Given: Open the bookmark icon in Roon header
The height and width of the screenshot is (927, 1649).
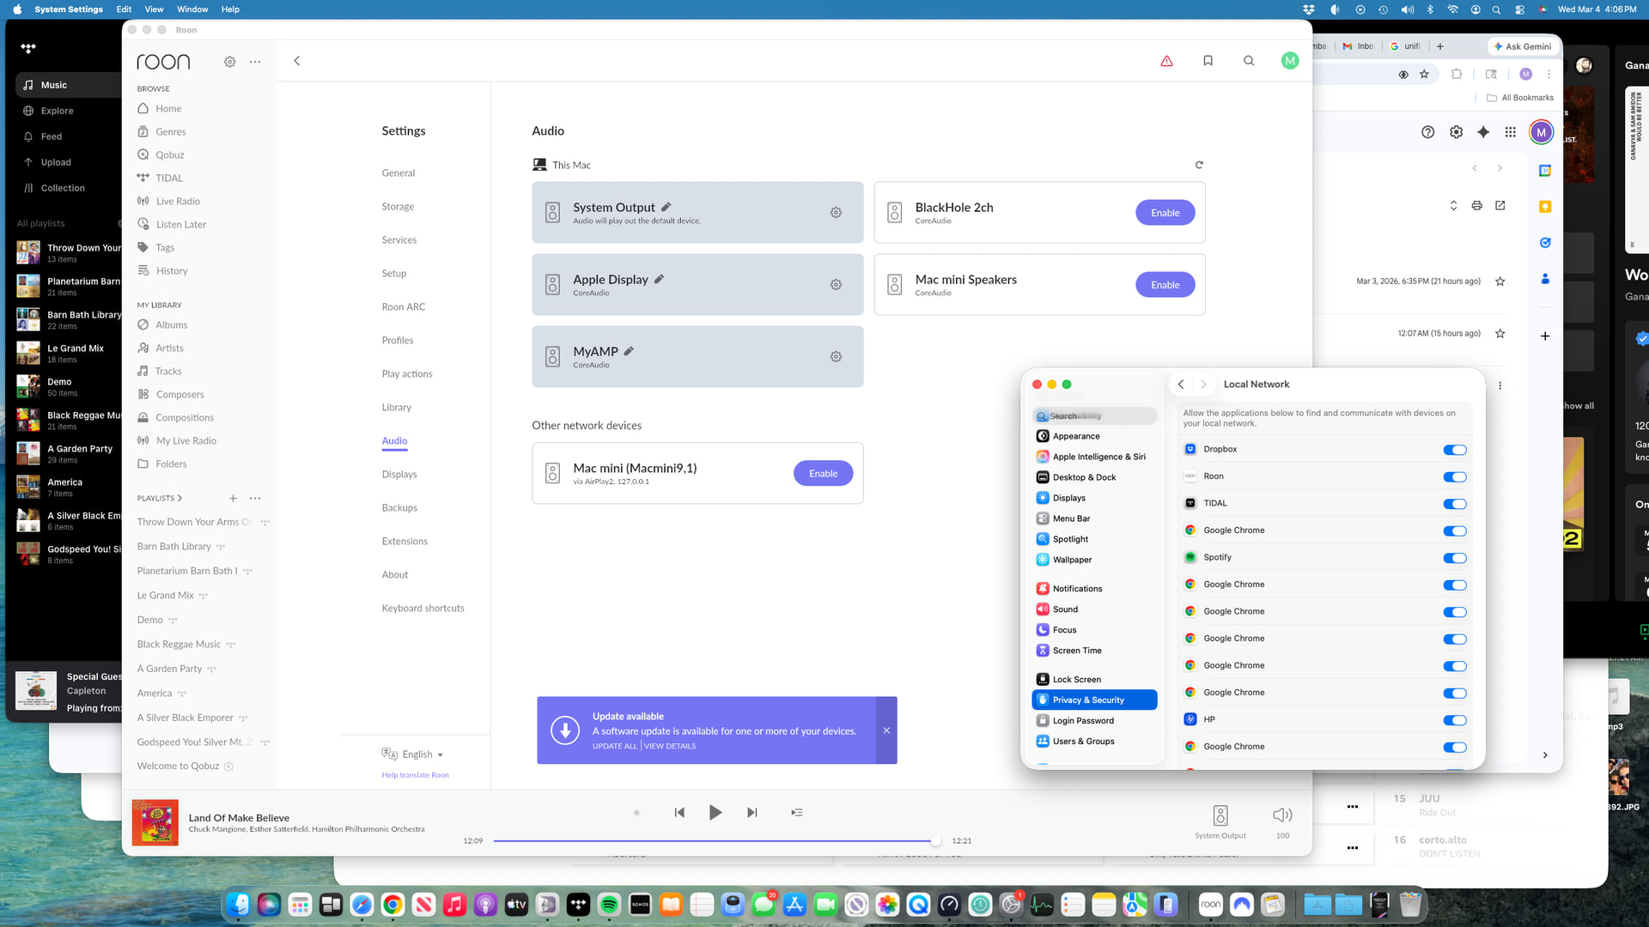Looking at the screenshot, I should click(x=1208, y=61).
